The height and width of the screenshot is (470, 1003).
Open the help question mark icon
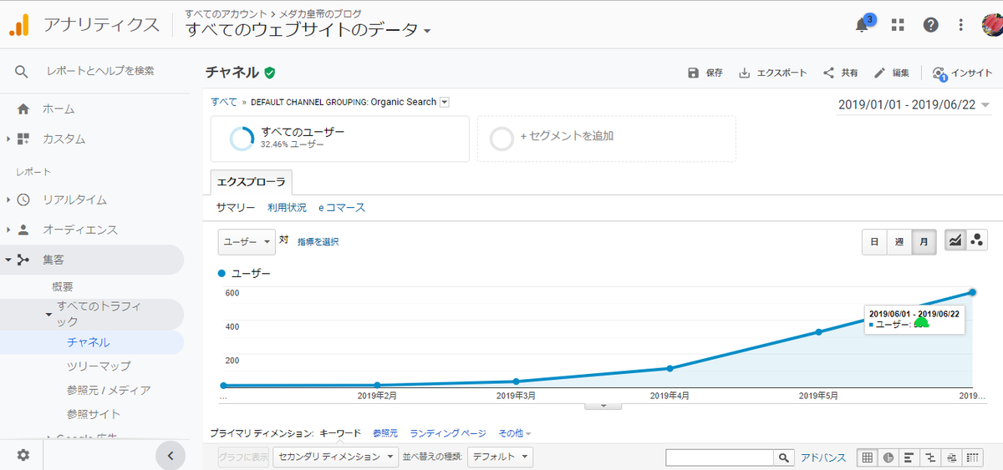click(930, 25)
